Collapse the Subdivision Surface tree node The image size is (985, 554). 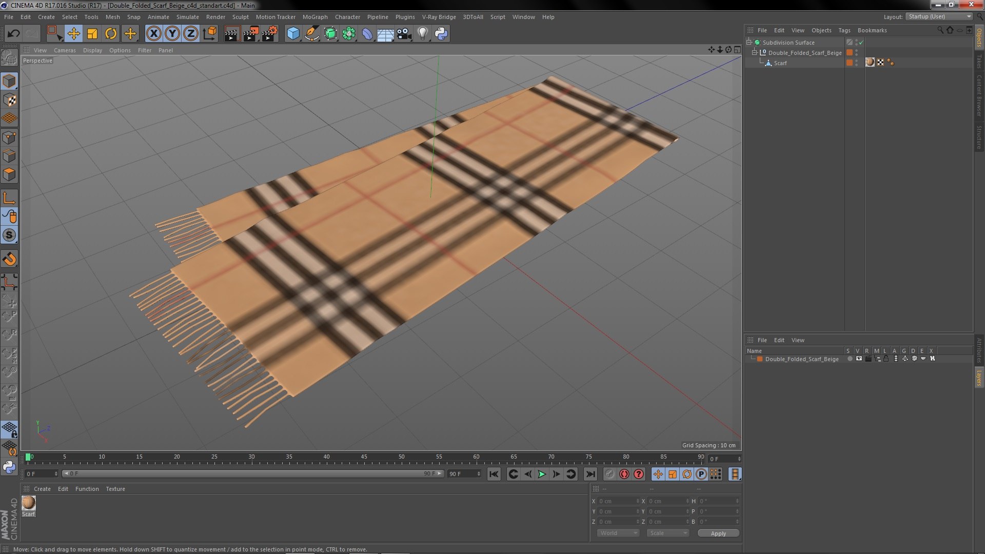tap(749, 43)
